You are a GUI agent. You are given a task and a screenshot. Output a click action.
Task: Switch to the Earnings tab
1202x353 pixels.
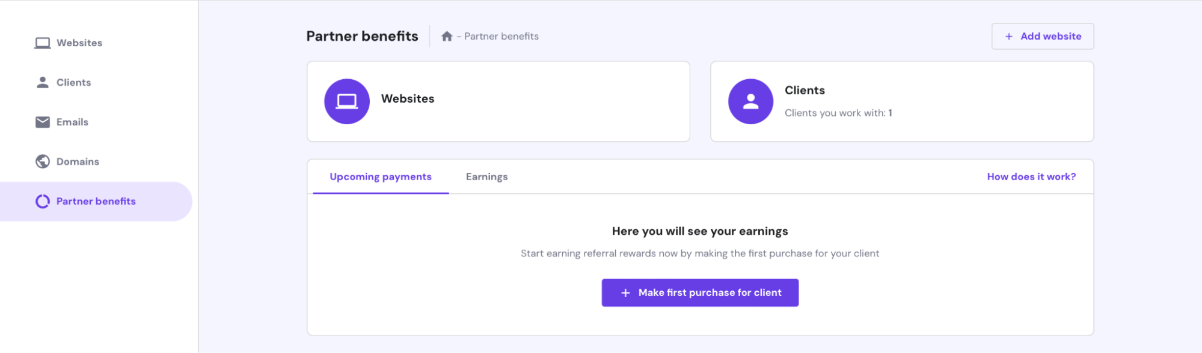pos(486,176)
